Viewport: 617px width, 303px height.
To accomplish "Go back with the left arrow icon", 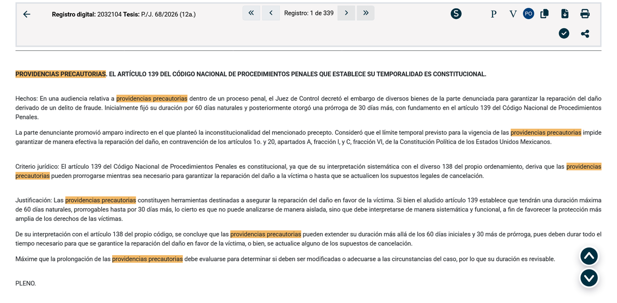I will 27,14.
